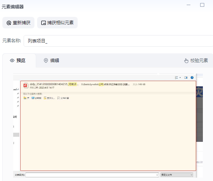Open the 编辑 tab
The image size is (213, 181).
tap(51, 60)
